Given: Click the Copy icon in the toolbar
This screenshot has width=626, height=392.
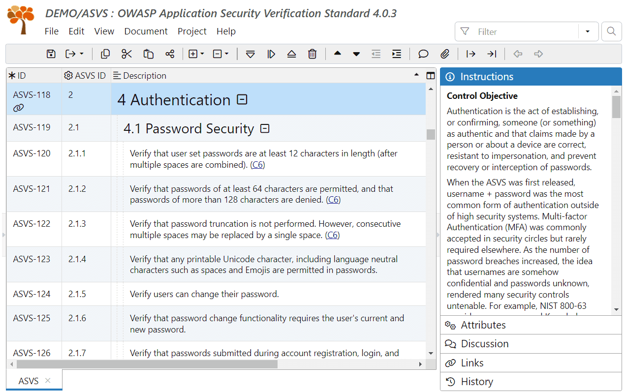Looking at the screenshot, I should tap(105, 54).
